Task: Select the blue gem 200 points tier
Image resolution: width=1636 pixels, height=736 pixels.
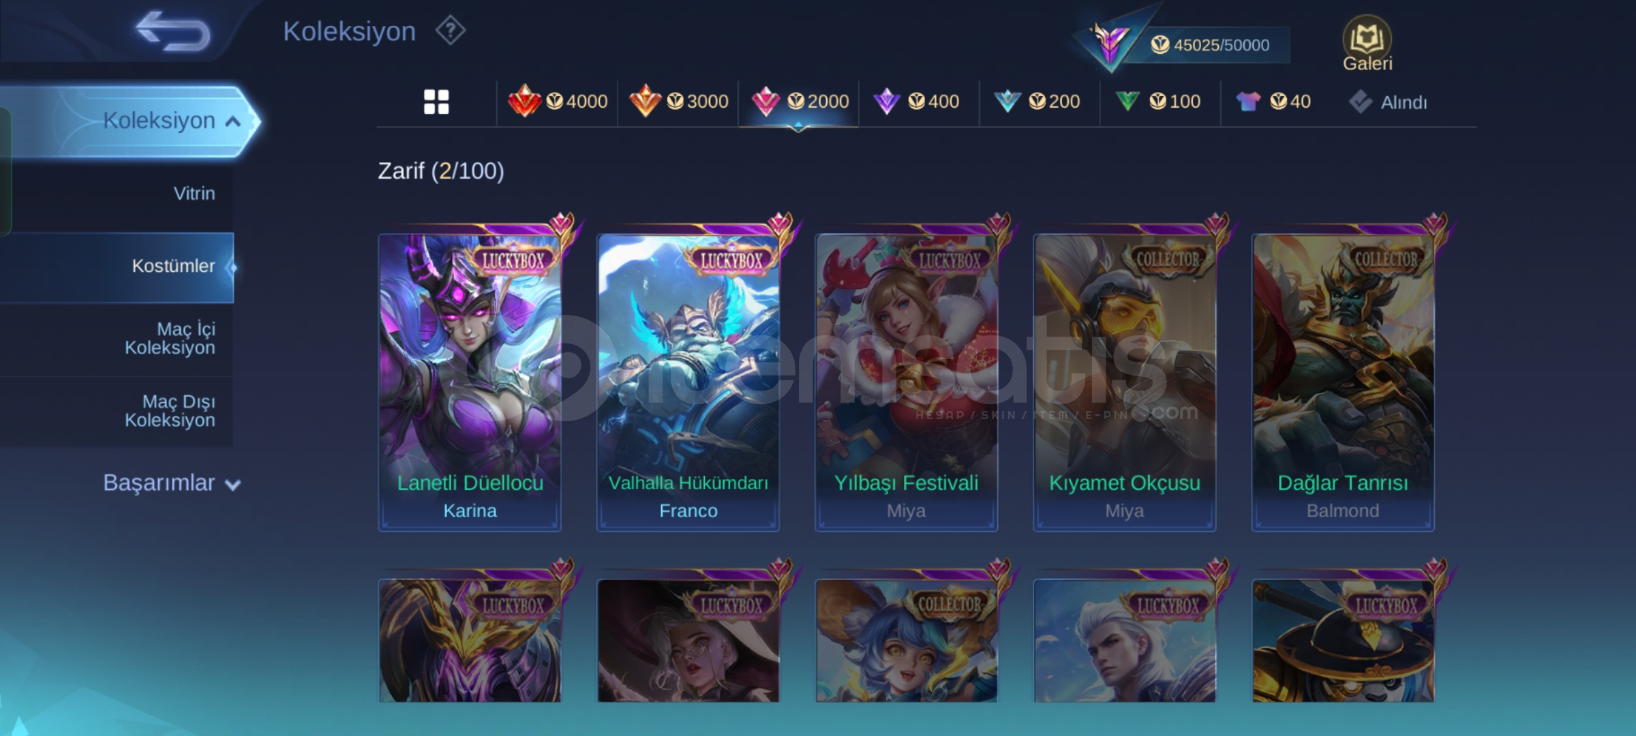Action: (1037, 102)
